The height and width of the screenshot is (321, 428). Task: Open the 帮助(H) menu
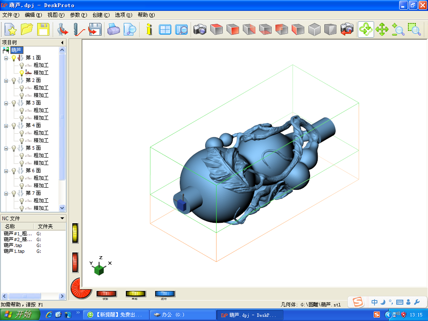point(146,15)
